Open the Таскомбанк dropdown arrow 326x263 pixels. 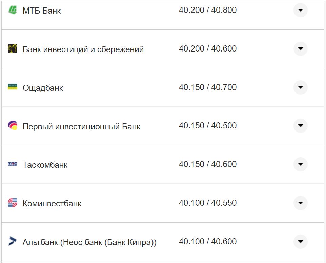pos(300,164)
